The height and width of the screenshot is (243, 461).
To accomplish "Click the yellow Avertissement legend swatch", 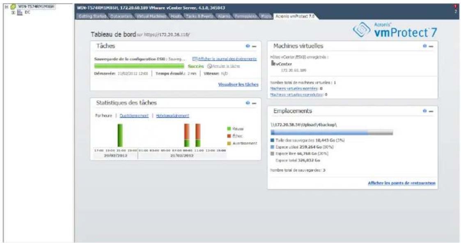I will pyautogui.click(x=229, y=143).
